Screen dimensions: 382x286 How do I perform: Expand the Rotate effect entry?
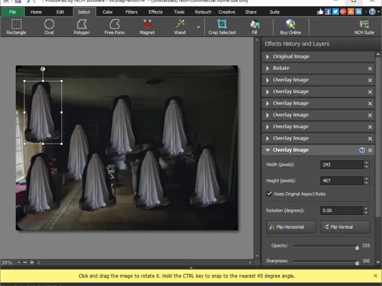pyautogui.click(x=267, y=68)
